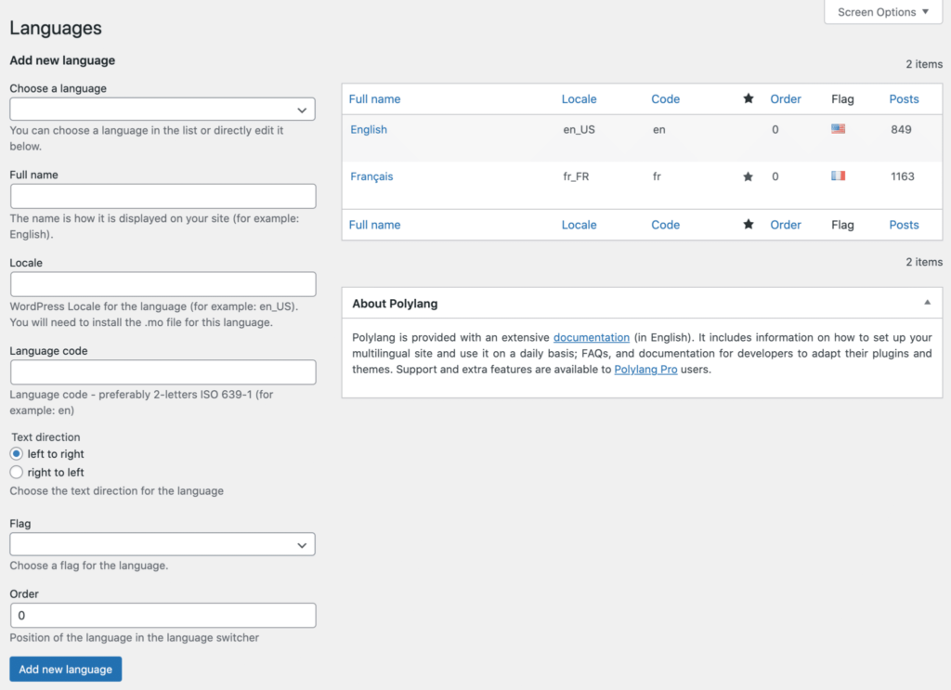Sort by Code in table footer
The height and width of the screenshot is (690, 951).
(665, 225)
